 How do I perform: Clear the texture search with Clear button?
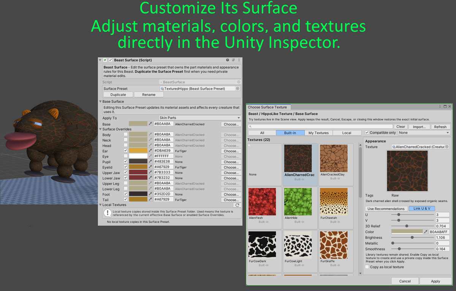tap(401, 127)
